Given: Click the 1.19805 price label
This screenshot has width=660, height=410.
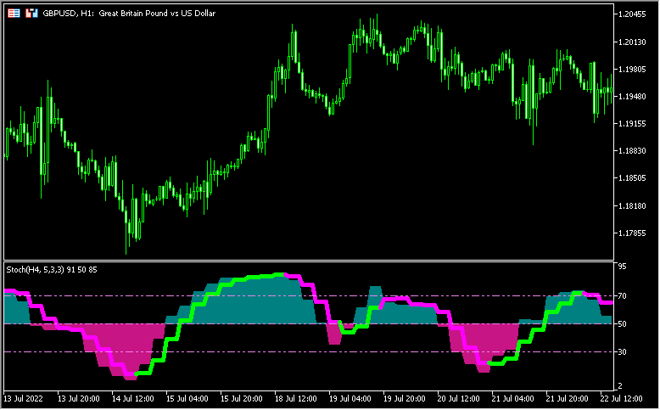Looking at the screenshot, I should [x=632, y=69].
